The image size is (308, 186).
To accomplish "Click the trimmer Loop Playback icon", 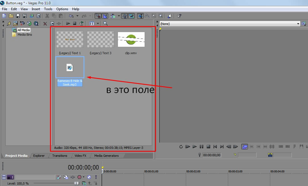I will click(x=181, y=147).
